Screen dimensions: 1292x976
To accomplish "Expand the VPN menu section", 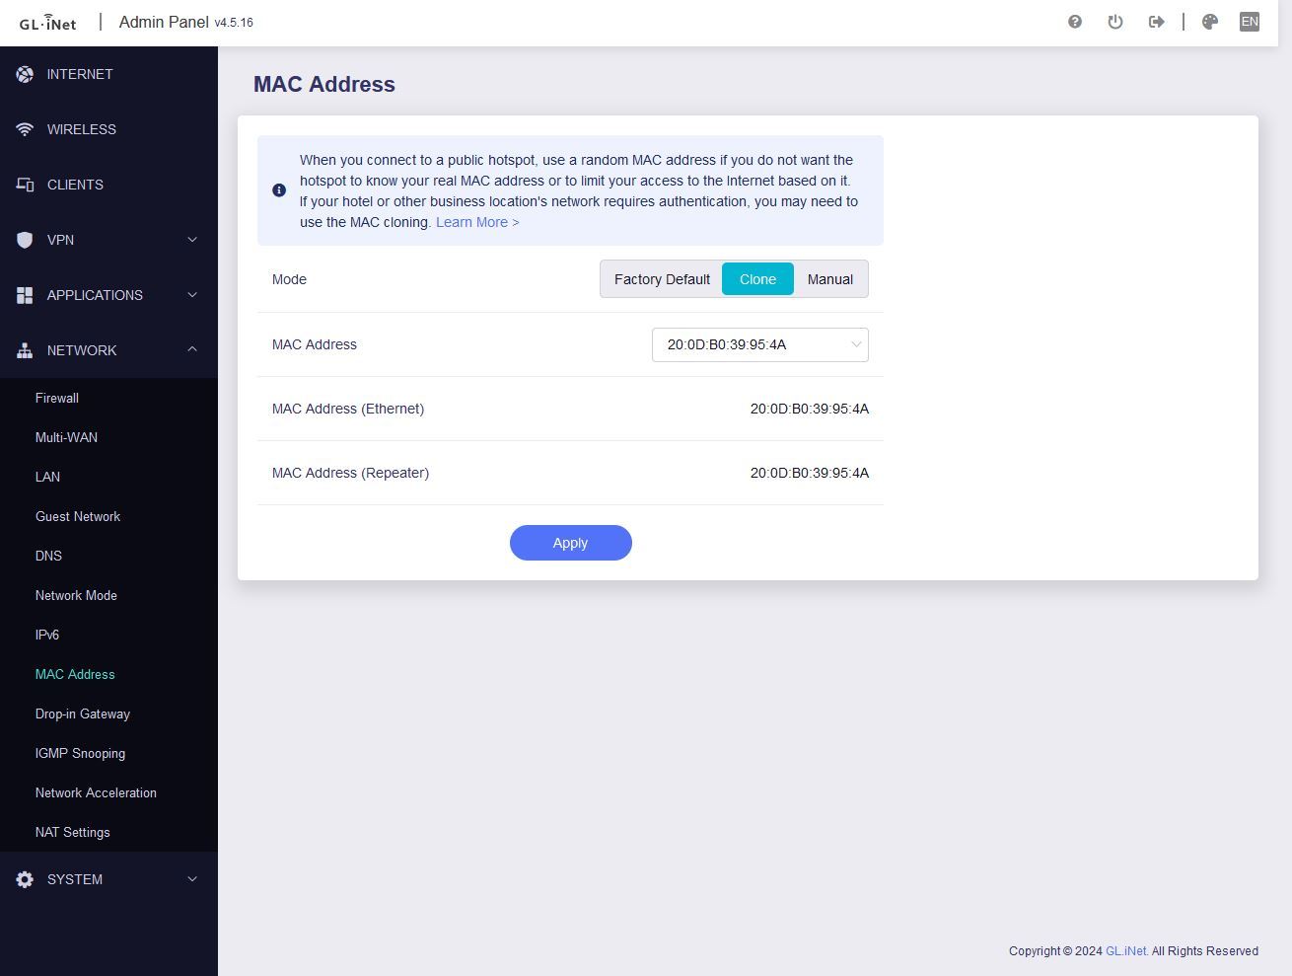I will pos(108,240).
